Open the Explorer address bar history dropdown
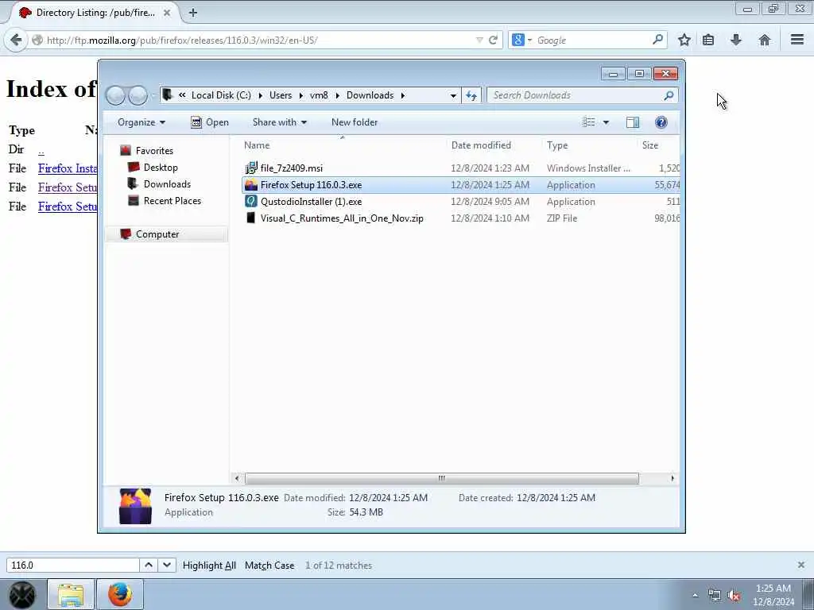Image resolution: width=814 pixels, height=610 pixels. tap(452, 95)
